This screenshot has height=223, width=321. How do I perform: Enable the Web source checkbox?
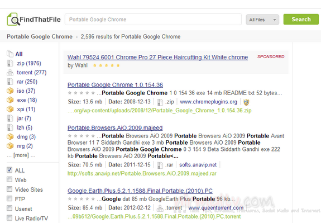tap(9, 179)
